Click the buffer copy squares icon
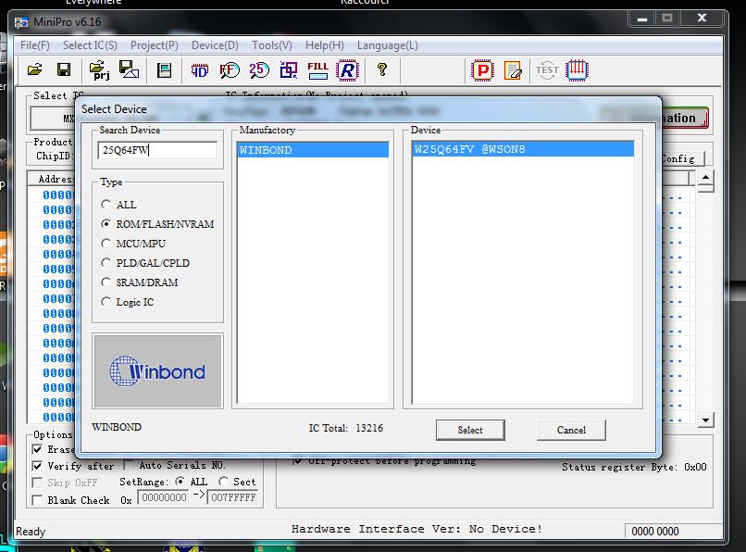Screen dimensions: 746x552 289,70
